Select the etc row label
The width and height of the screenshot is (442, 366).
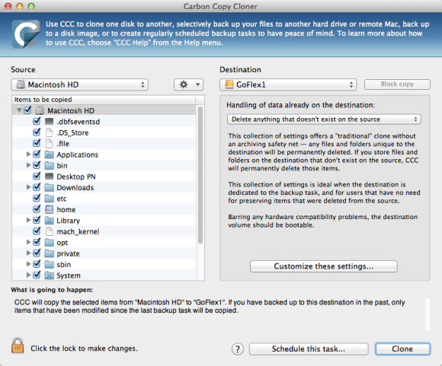(62, 199)
